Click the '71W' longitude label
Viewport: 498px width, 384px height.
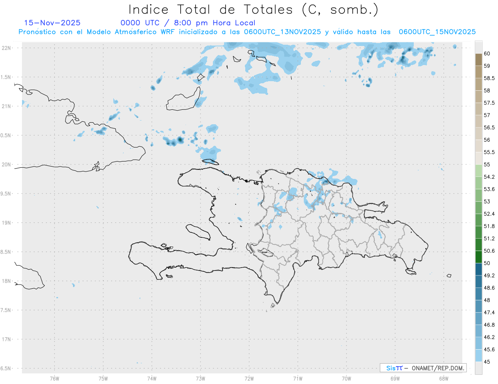[298, 378]
